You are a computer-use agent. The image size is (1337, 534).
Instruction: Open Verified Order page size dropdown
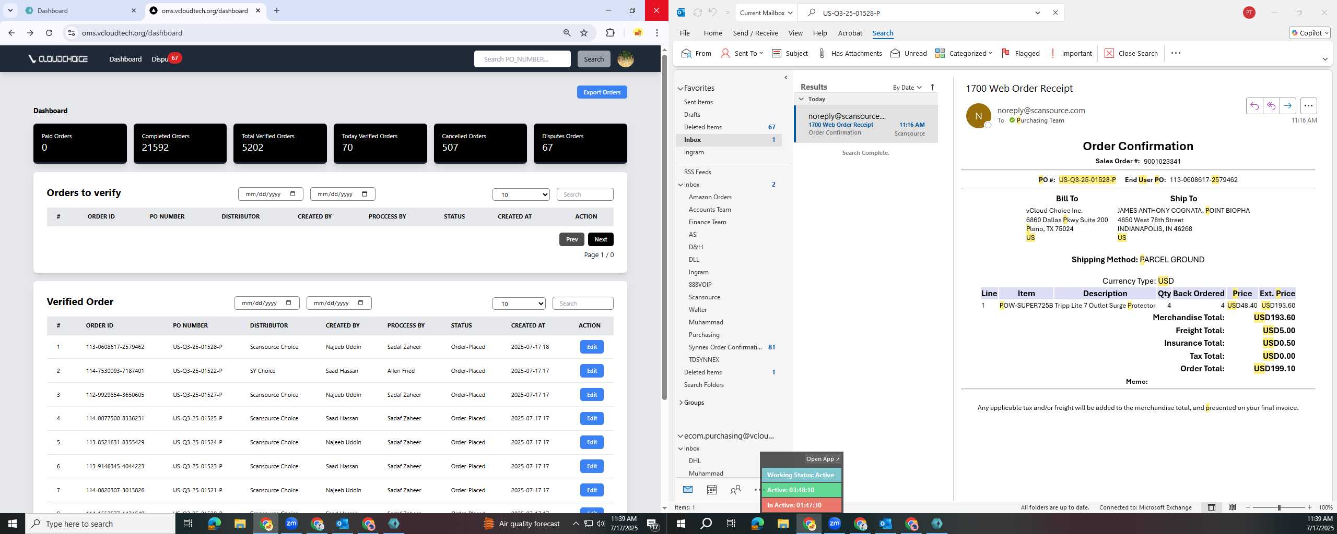[x=519, y=304]
